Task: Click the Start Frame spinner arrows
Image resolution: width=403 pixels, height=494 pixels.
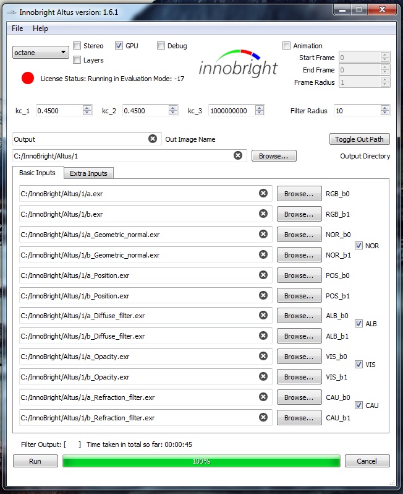Action: [x=384, y=57]
